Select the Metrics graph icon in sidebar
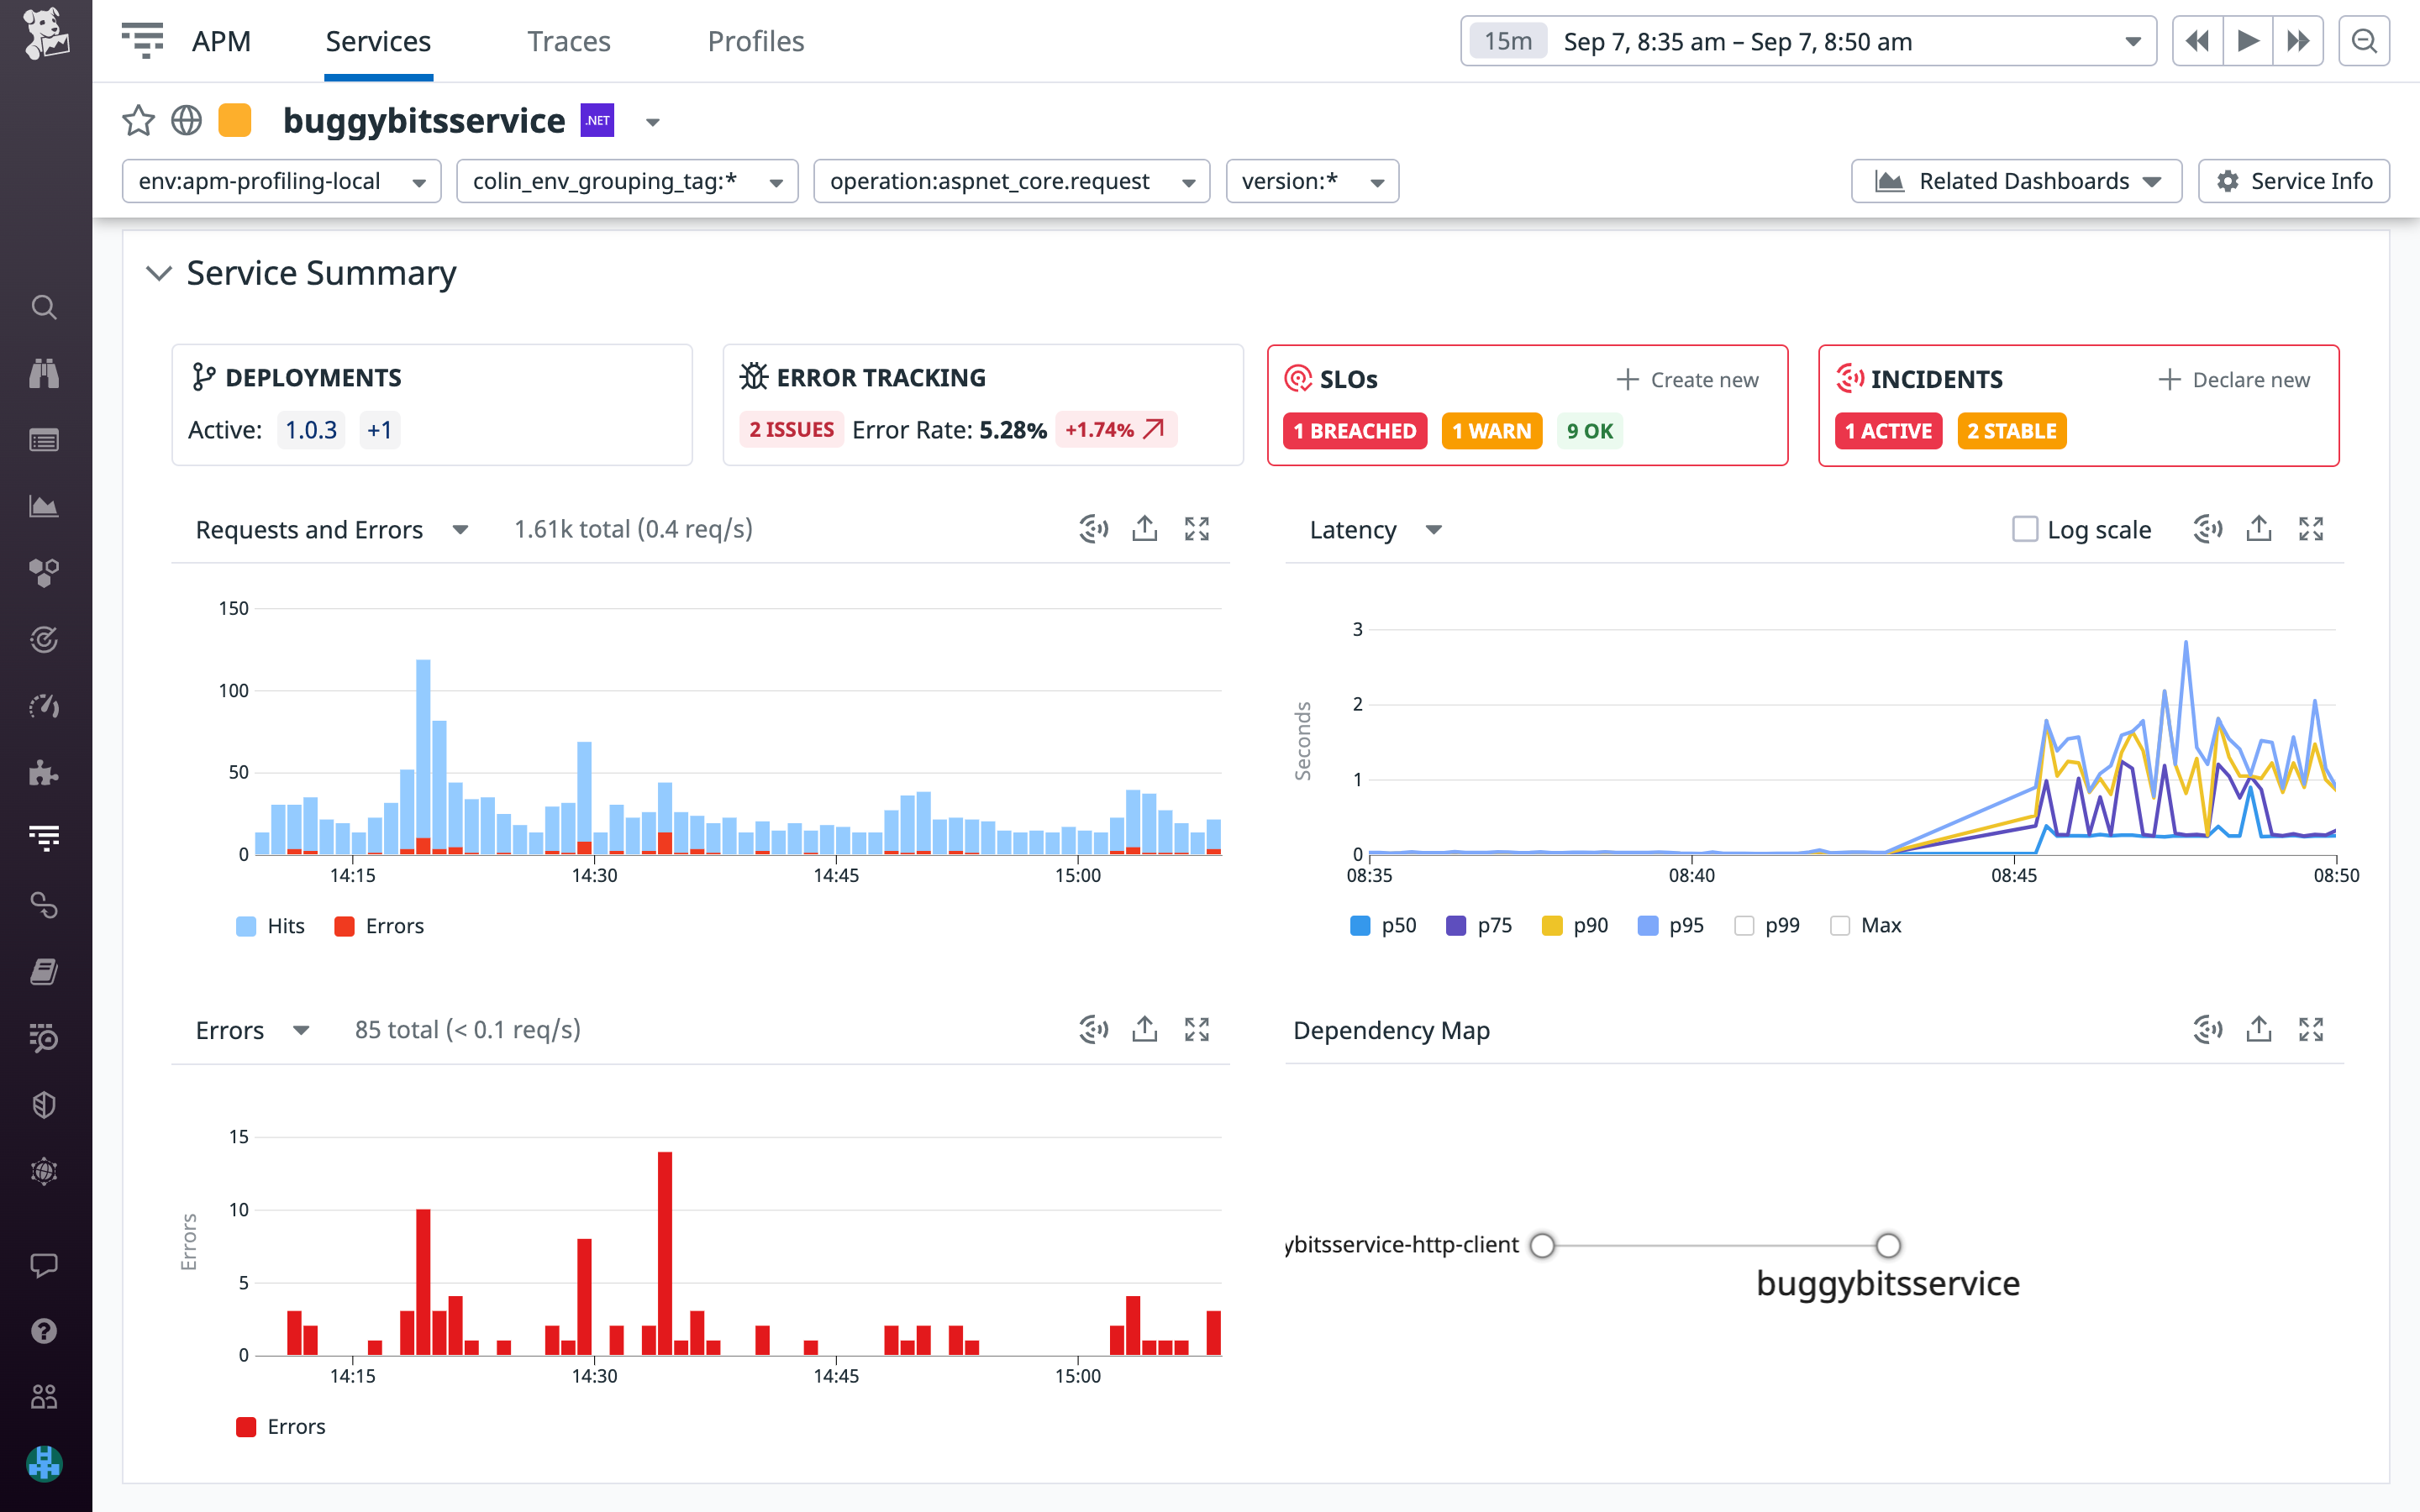The image size is (2420, 1512). pos(44,505)
